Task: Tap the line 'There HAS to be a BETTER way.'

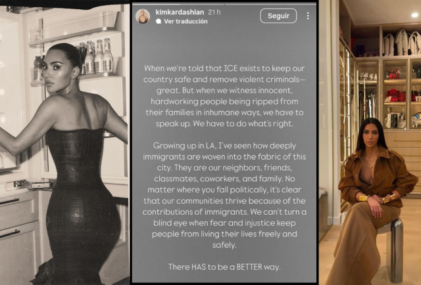Action: coord(224,267)
